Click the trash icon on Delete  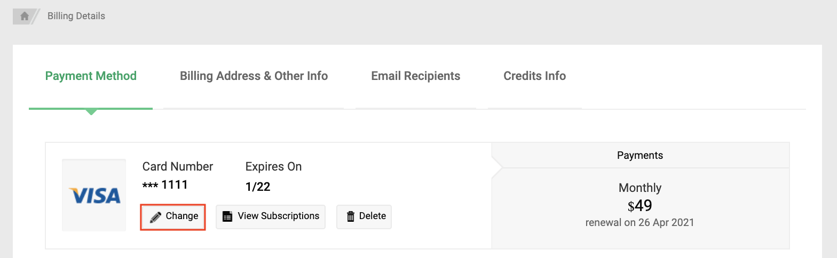(351, 216)
